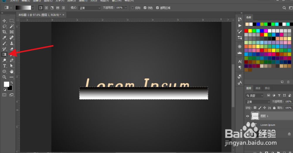
Task: Open the tool preset picker arrow
Action: click(x=11, y=8)
